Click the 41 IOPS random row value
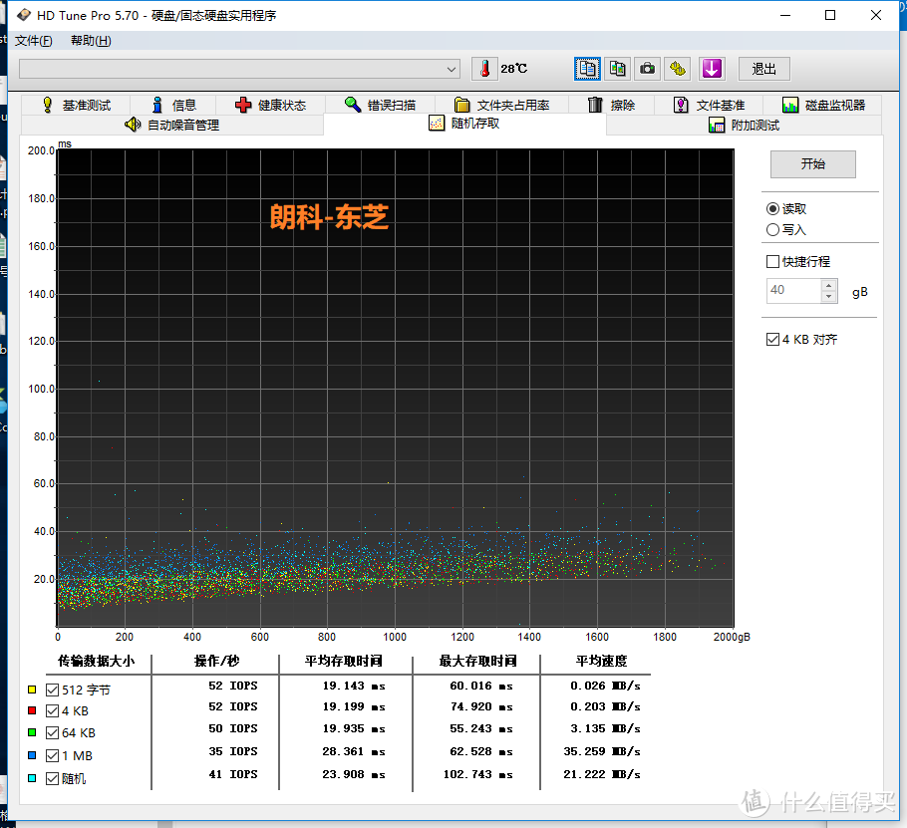Image resolution: width=907 pixels, height=828 pixels. coord(233,774)
